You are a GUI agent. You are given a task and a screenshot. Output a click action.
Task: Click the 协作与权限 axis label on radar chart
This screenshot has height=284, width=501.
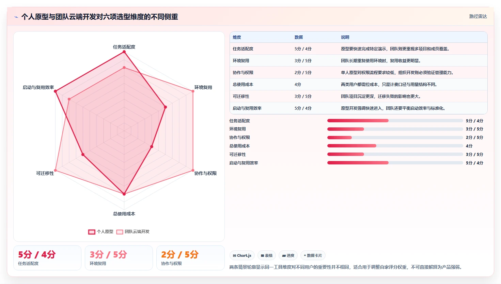(205, 173)
